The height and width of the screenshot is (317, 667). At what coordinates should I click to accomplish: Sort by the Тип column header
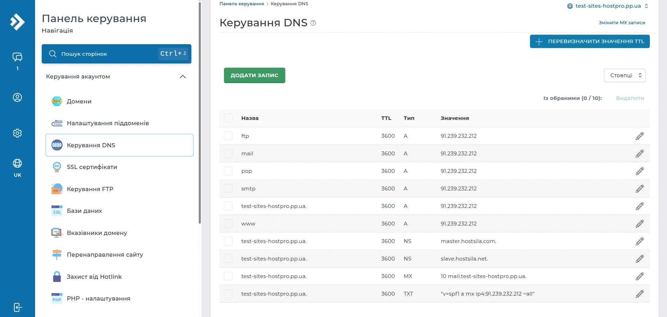[409, 118]
